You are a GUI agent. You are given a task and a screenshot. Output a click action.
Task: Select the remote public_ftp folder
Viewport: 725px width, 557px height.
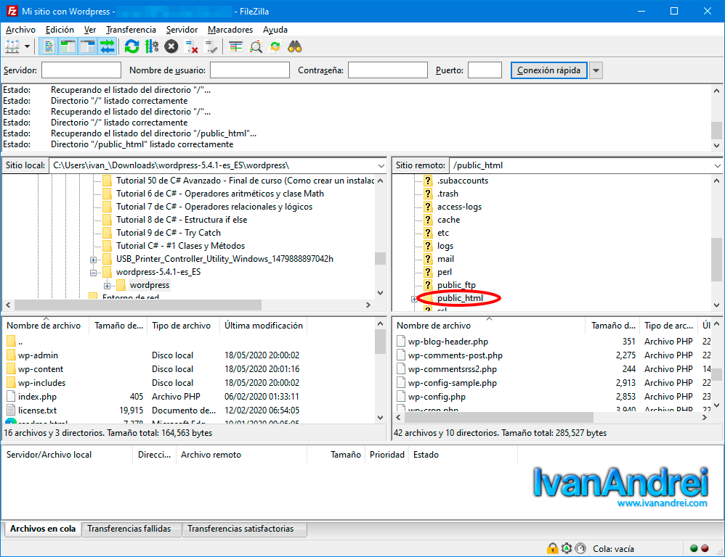pos(456,285)
